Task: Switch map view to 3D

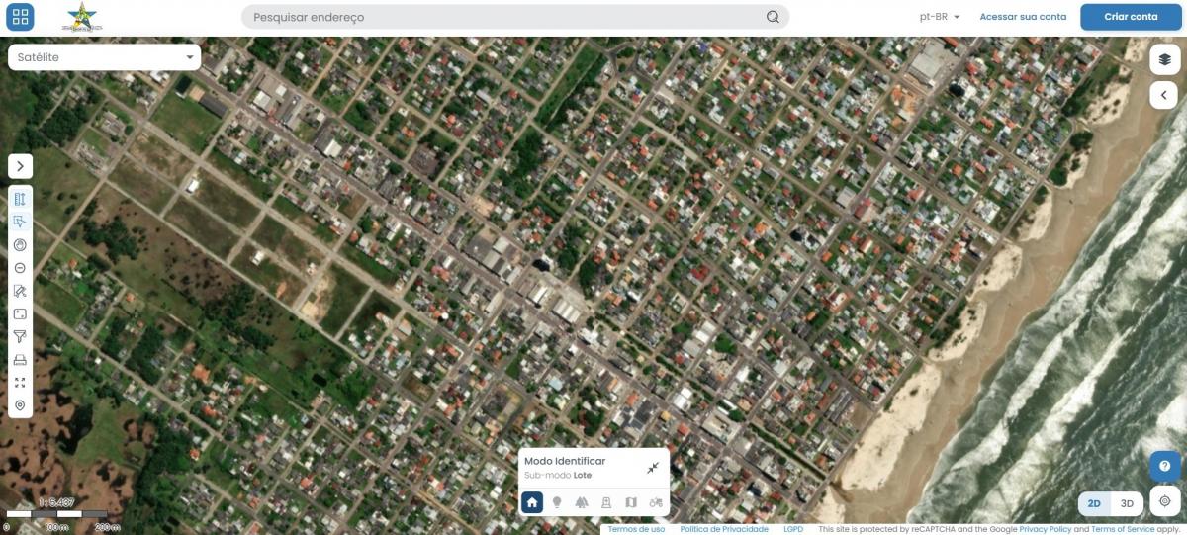Action: click(x=1127, y=503)
